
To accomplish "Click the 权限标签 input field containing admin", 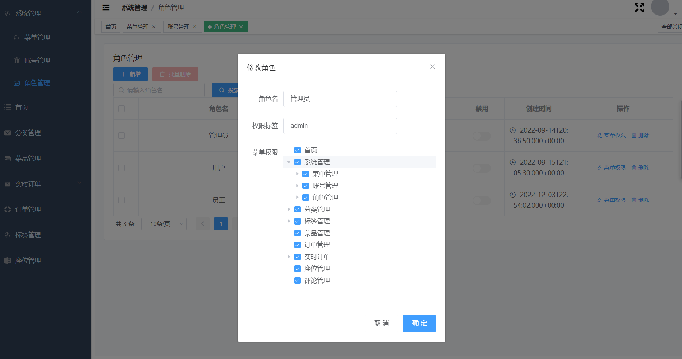I will pos(340,126).
